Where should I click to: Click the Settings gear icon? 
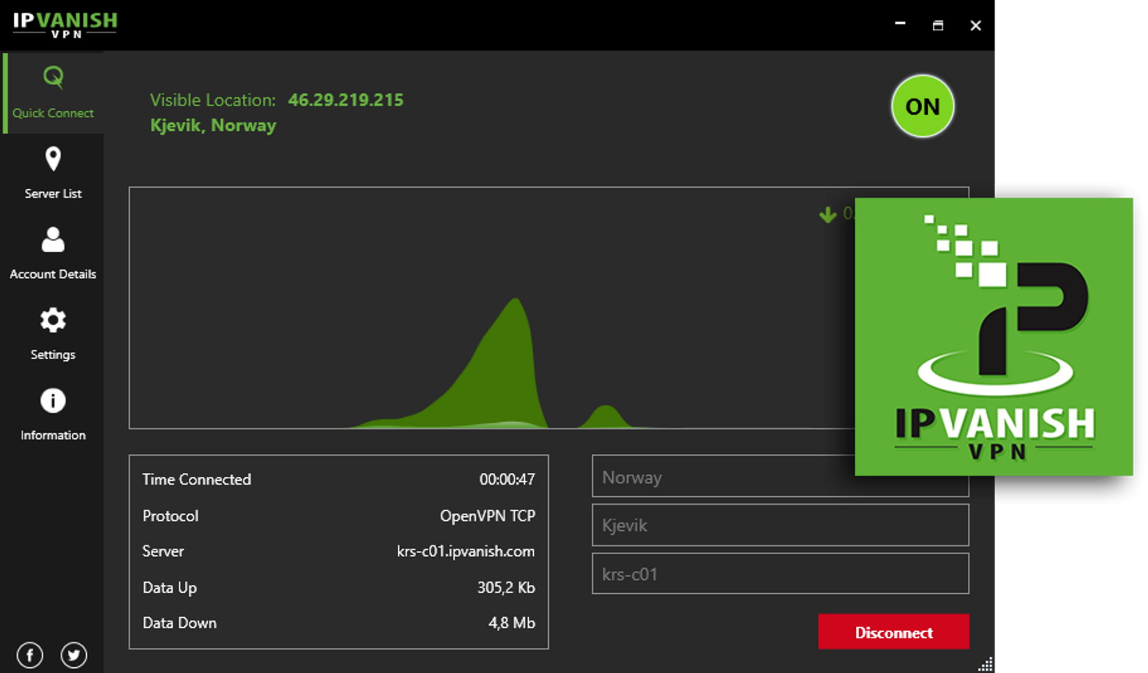click(x=53, y=320)
